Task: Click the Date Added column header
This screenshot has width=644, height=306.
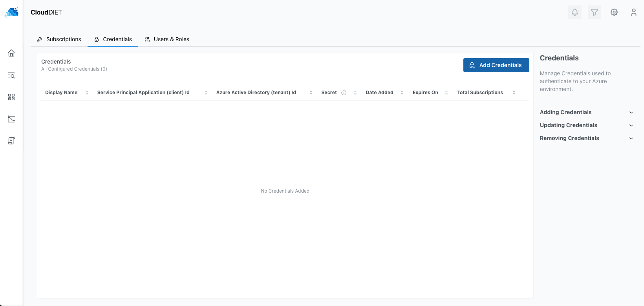Action: tap(379, 93)
